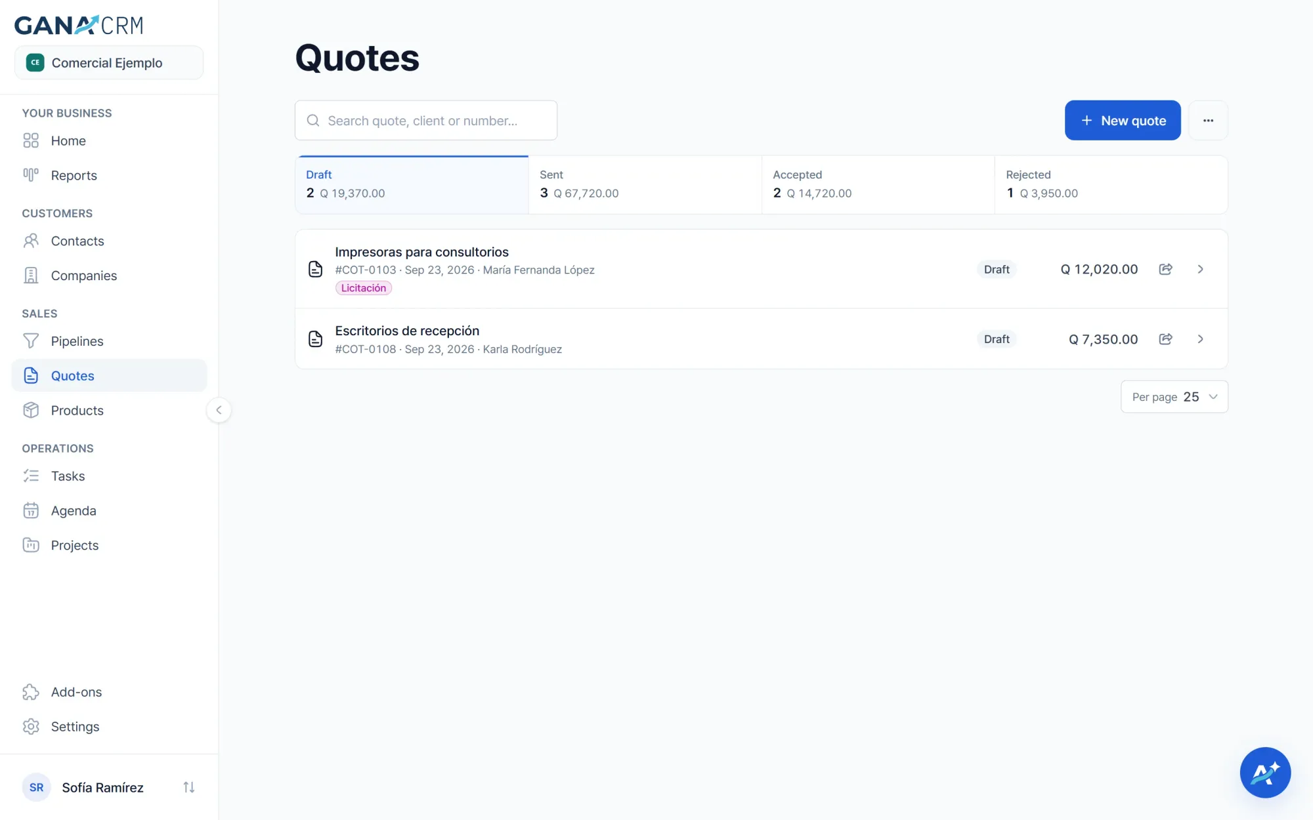Viewport: 1313px width, 820px height.
Task: Open the Tasks checklist icon
Action: click(31, 476)
